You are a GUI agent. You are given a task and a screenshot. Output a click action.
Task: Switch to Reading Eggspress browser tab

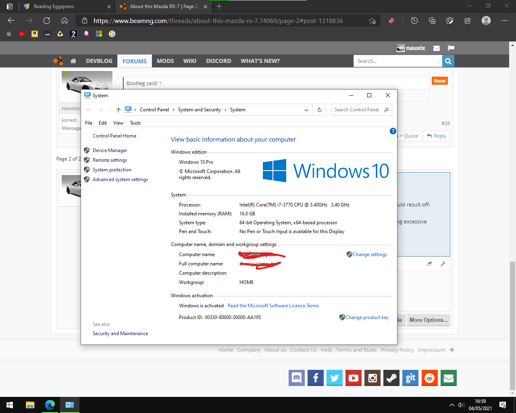click(x=67, y=6)
